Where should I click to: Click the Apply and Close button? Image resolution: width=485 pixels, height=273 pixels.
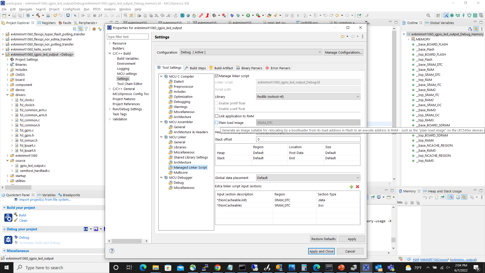[321, 251]
